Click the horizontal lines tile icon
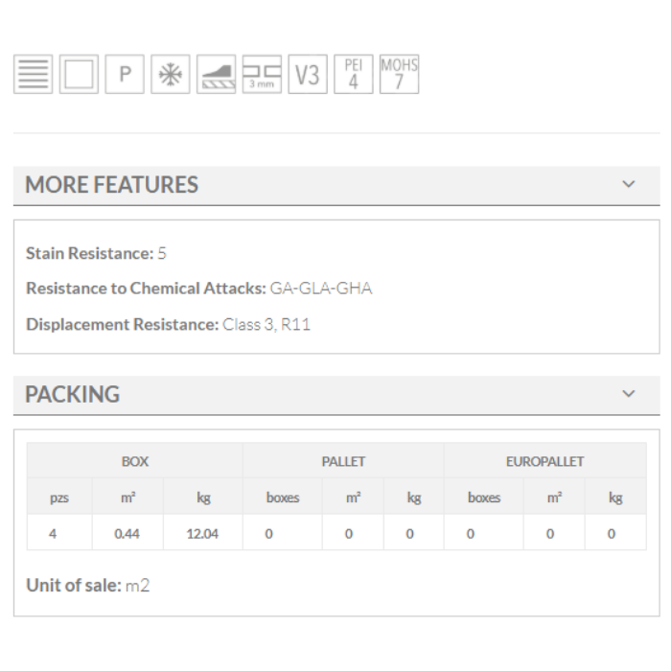 click(33, 75)
